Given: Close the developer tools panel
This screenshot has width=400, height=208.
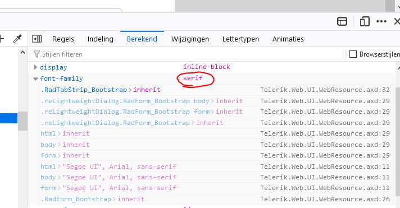Looking at the screenshot, I should [x=397, y=21].
